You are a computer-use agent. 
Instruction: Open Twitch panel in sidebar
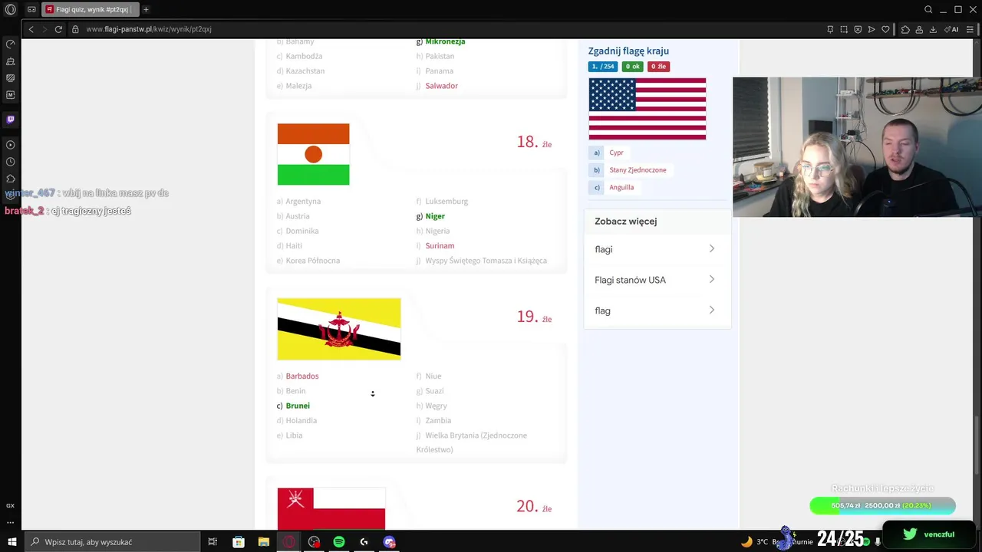click(x=11, y=120)
